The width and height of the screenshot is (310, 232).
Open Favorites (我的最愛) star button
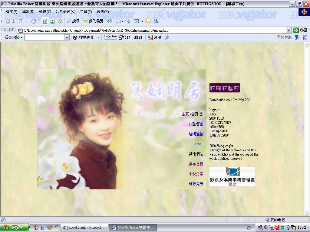(93, 21)
